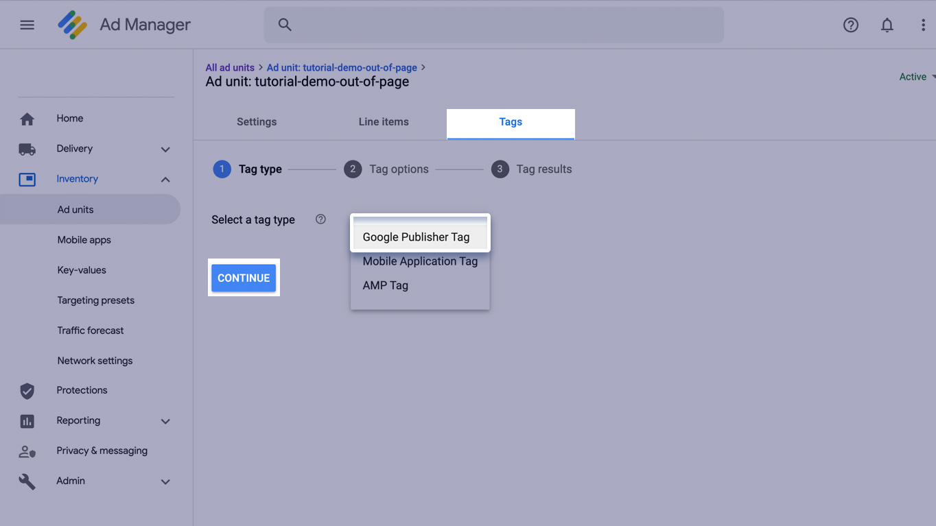
Task: Open Mobile apps in sidebar
Action: pyautogui.click(x=84, y=240)
